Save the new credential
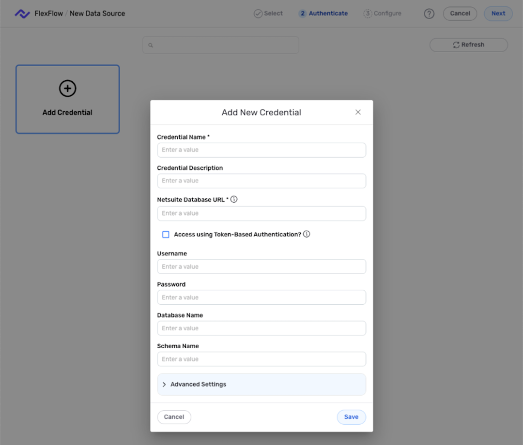This screenshot has height=445, width=523. click(351, 417)
